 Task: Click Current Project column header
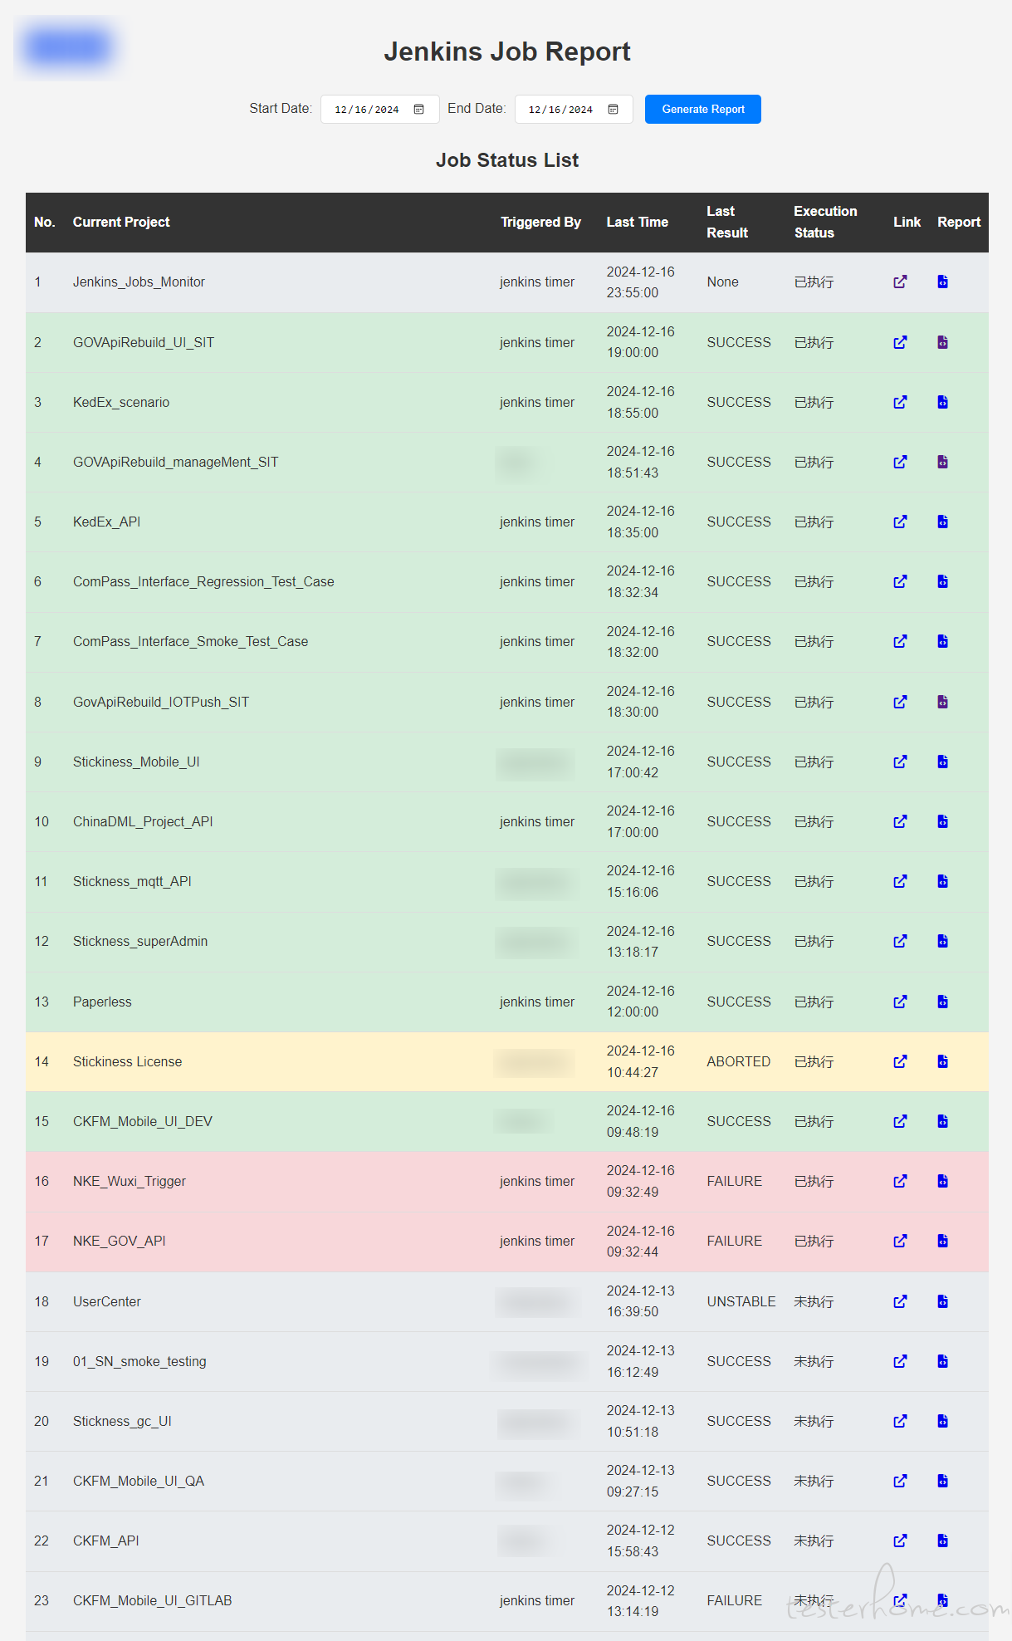point(121,222)
